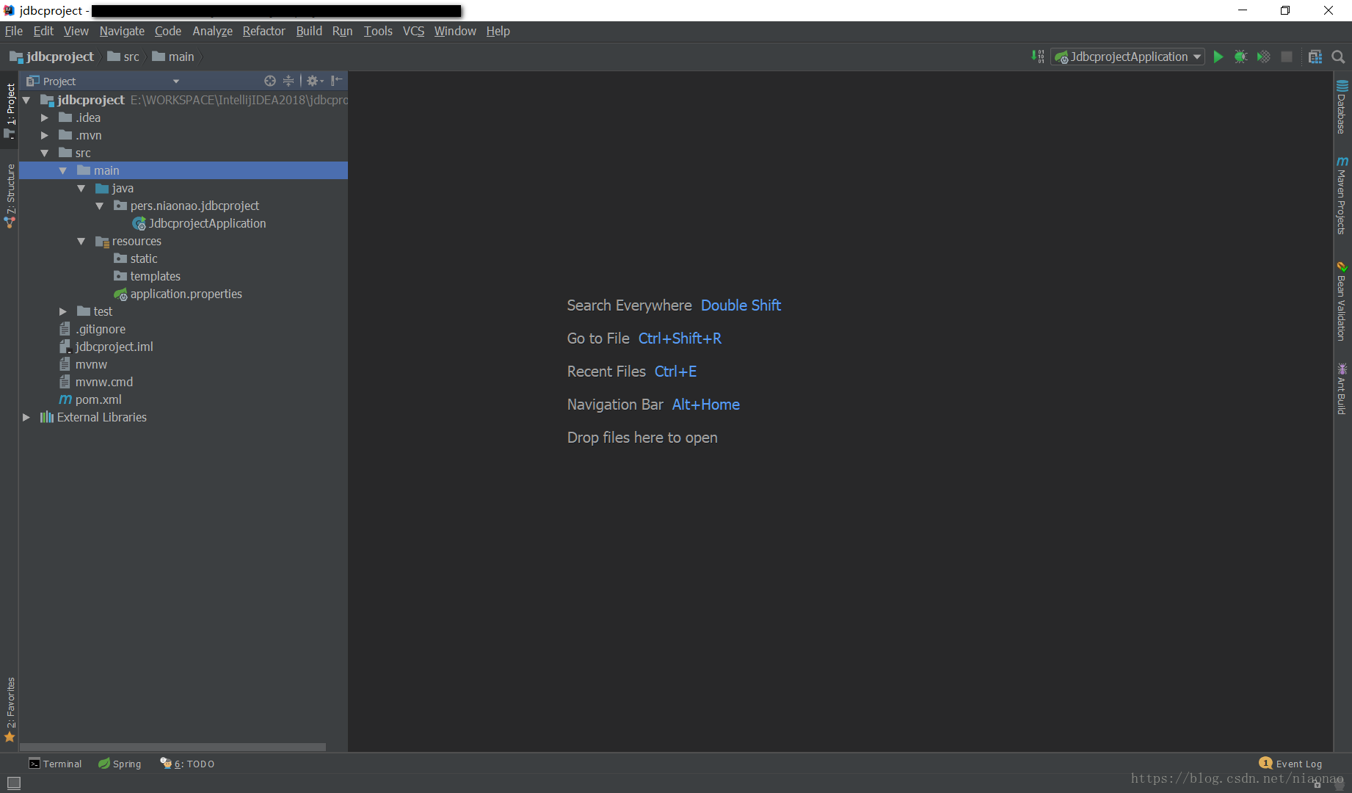Open the Navigate menu
1352x793 pixels.
click(122, 31)
